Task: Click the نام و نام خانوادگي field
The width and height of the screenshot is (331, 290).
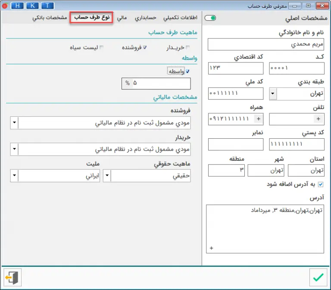Action: click(266, 44)
